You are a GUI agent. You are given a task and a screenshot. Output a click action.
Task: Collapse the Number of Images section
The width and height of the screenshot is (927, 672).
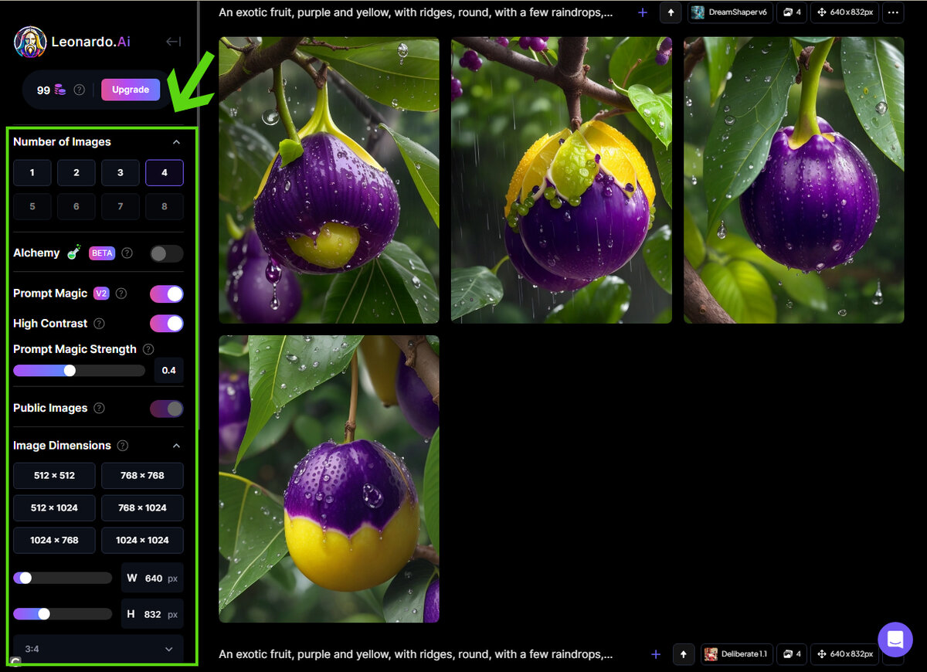(x=176, y=142)
